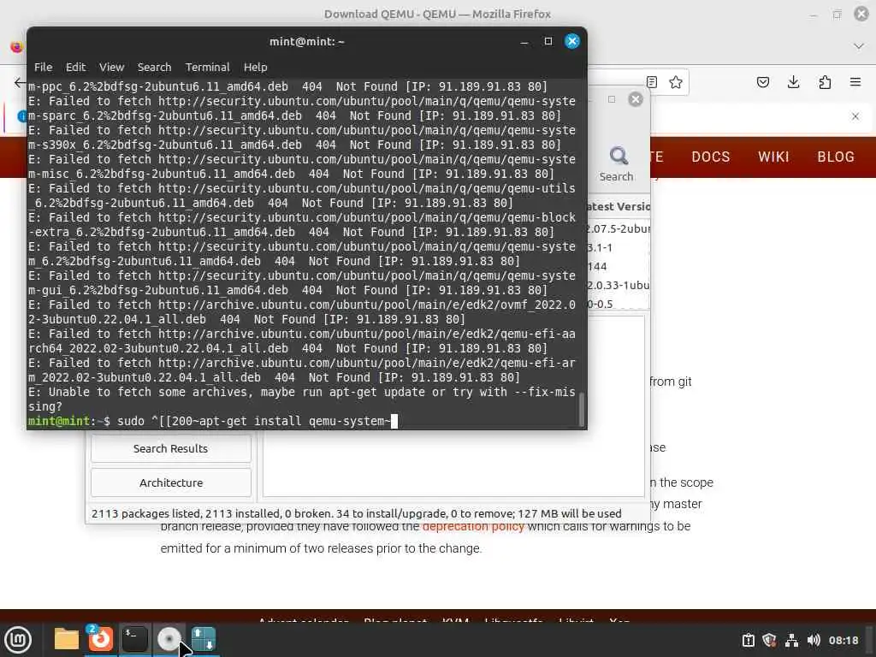The width and height of the screenshot is (876, 657).
Task: Open the Firefox hamburger application menu
Action: pos(855,83)
